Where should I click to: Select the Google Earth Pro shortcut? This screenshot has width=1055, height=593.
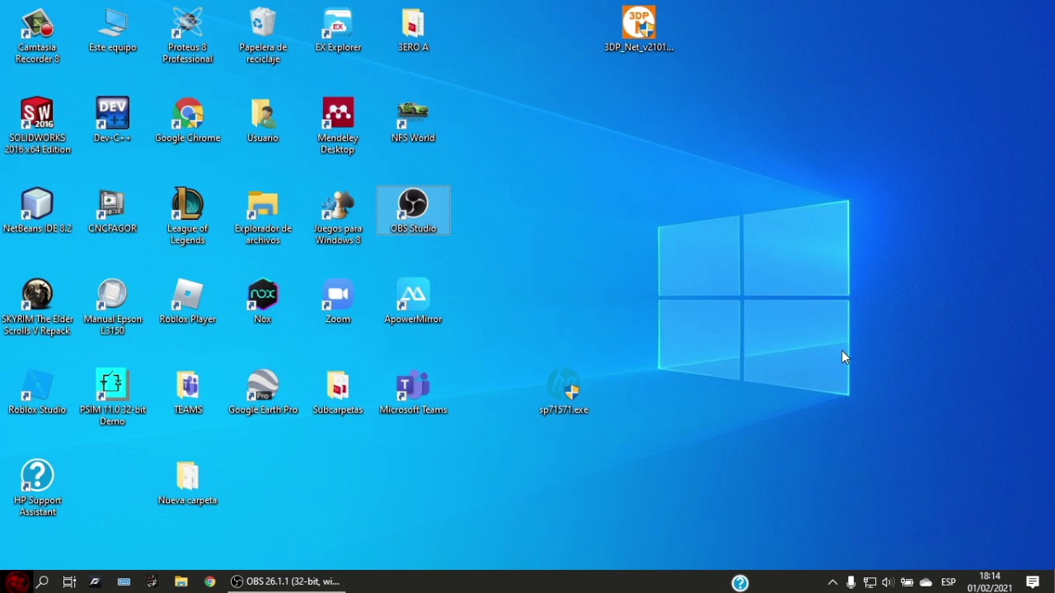tap(263, 393)
